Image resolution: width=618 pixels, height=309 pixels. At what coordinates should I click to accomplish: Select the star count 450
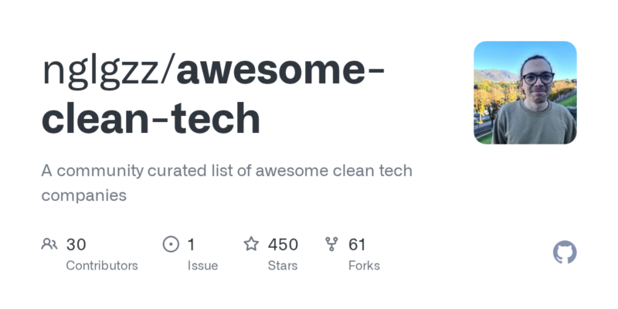[x=283, y=245]
